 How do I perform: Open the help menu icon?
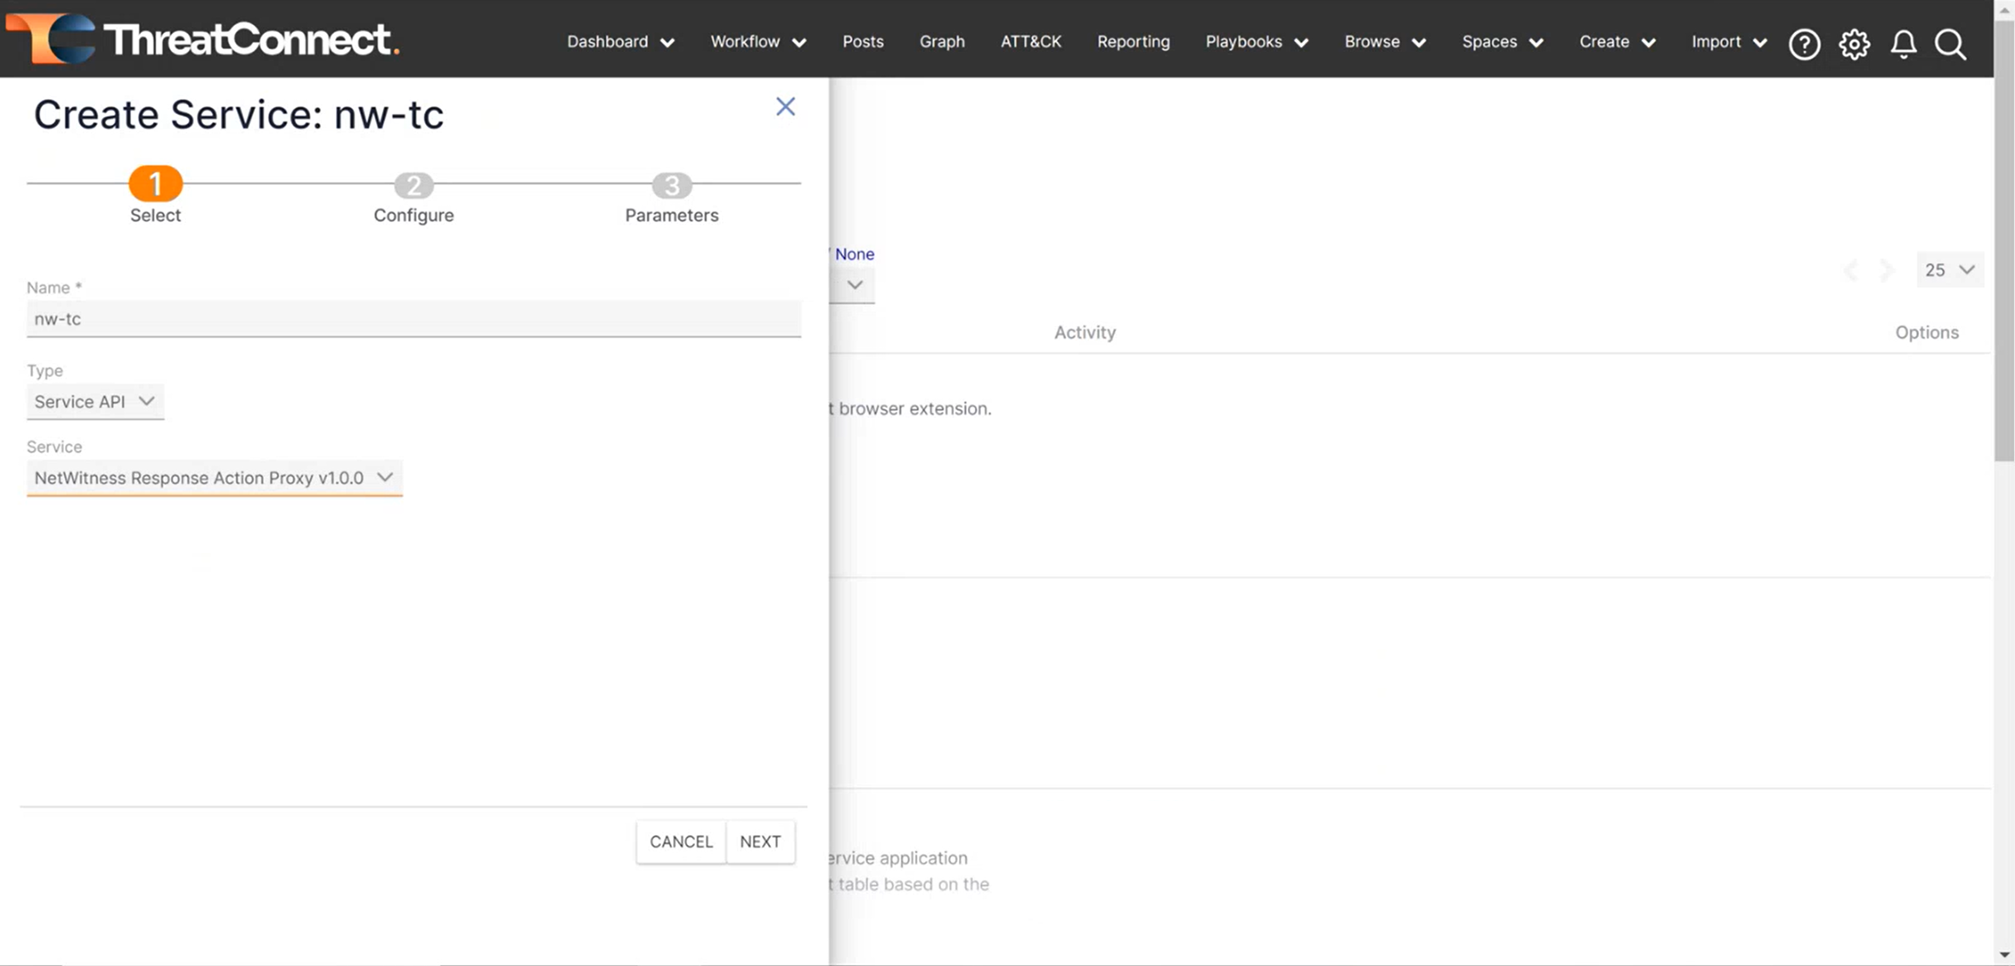click(1805, 44)
